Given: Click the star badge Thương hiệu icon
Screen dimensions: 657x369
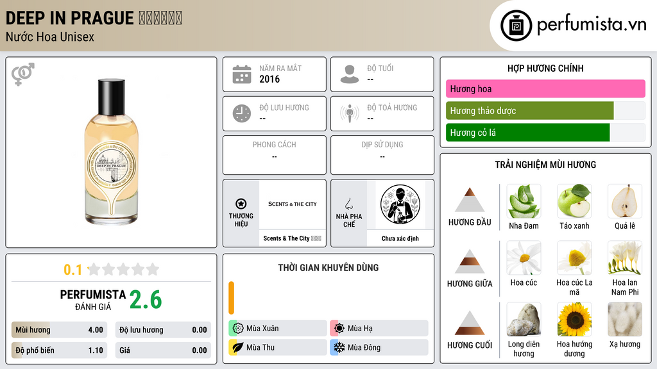Looking at the screenshot, I should [241, 204].
